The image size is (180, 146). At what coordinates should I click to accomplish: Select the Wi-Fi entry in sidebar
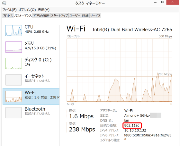(31, 96)
